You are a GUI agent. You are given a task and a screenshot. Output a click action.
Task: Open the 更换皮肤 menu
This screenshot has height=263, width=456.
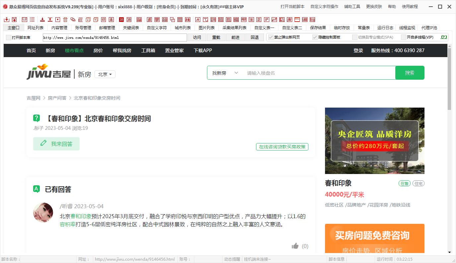[x=374, y=7]
